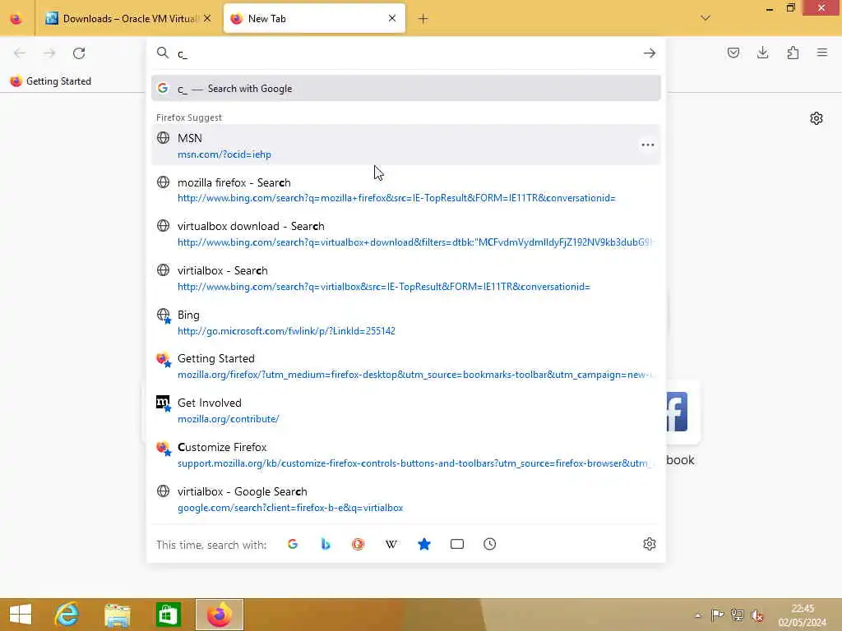Search this time in open Tabs
The image size is (842, 631).
click(457, 544)
